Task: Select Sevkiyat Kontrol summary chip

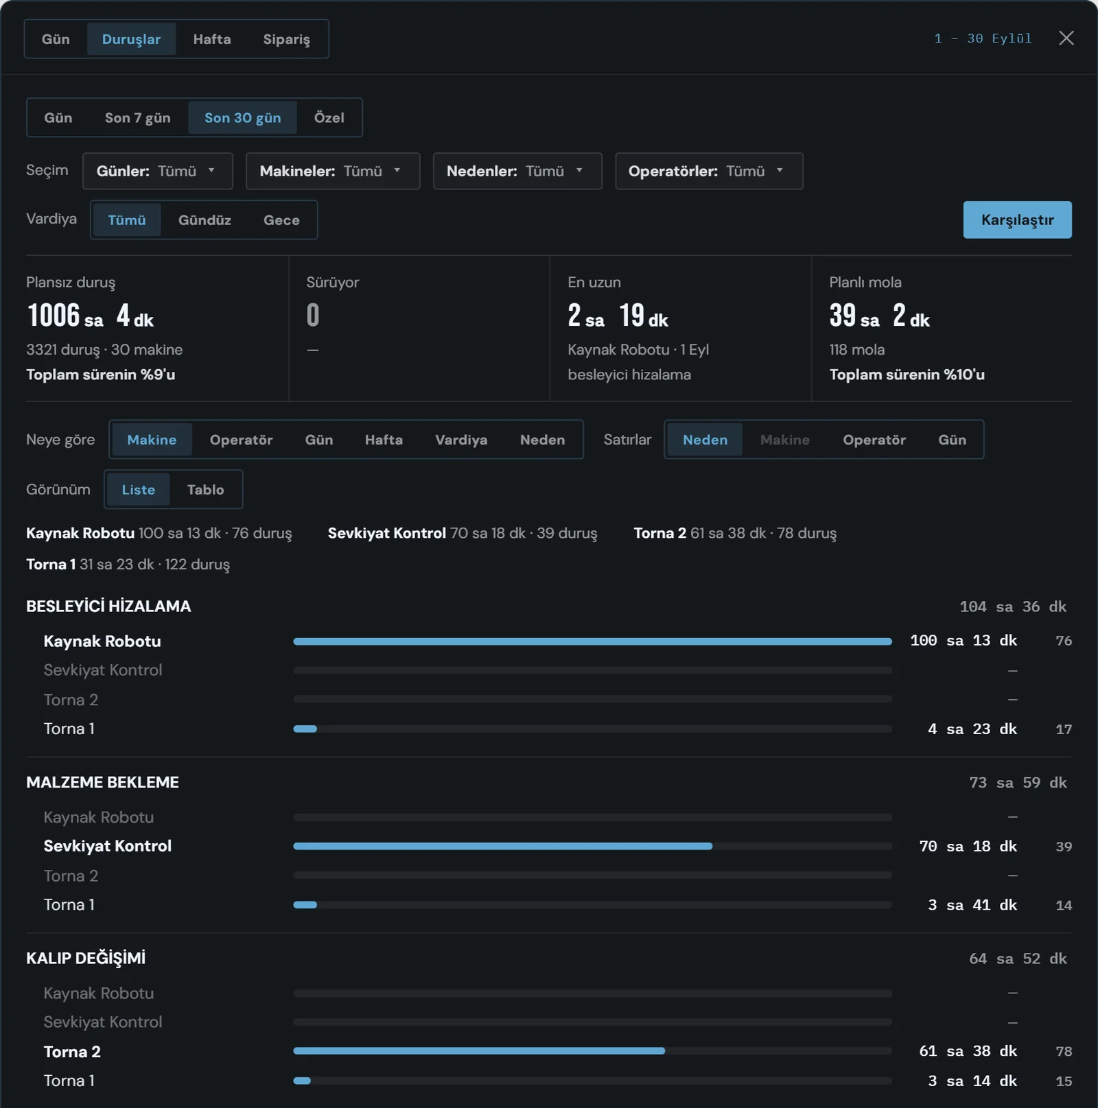Action: 463,533
